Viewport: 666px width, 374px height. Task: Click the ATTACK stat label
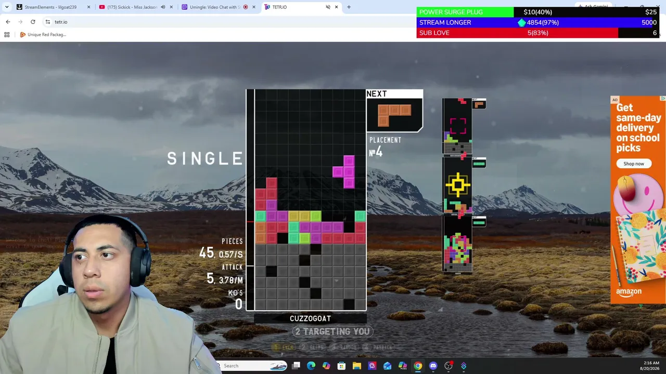click(x=232, y=267)
